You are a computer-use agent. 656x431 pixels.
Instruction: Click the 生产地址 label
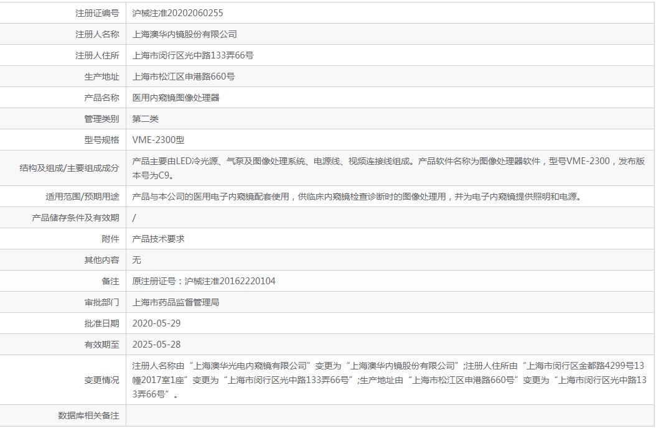click(101, 76)
